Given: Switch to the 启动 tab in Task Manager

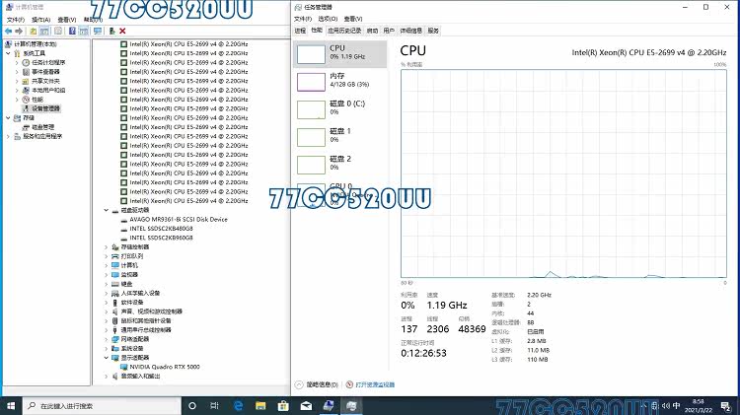Looking at the screenshot, I should [x=372, y=31].
